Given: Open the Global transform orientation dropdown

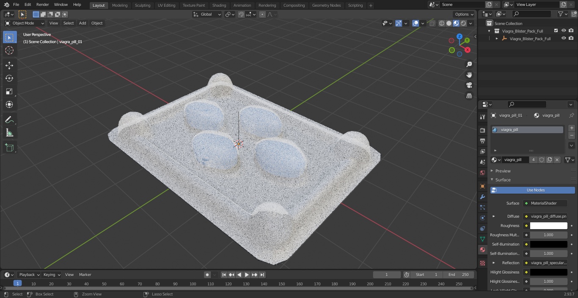Looking at the screenshot, I should (x=207, y=14).
